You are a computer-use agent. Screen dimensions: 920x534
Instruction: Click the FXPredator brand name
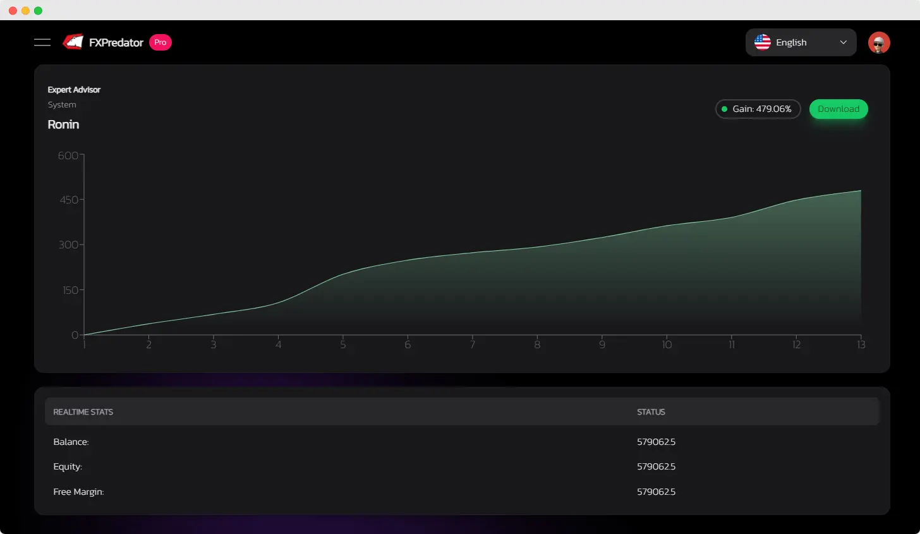click(x=116, y=42)
